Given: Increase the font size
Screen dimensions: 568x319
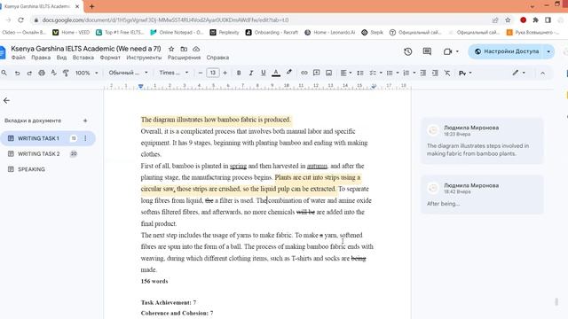Looking at the screenshot, I should (225, 73).
